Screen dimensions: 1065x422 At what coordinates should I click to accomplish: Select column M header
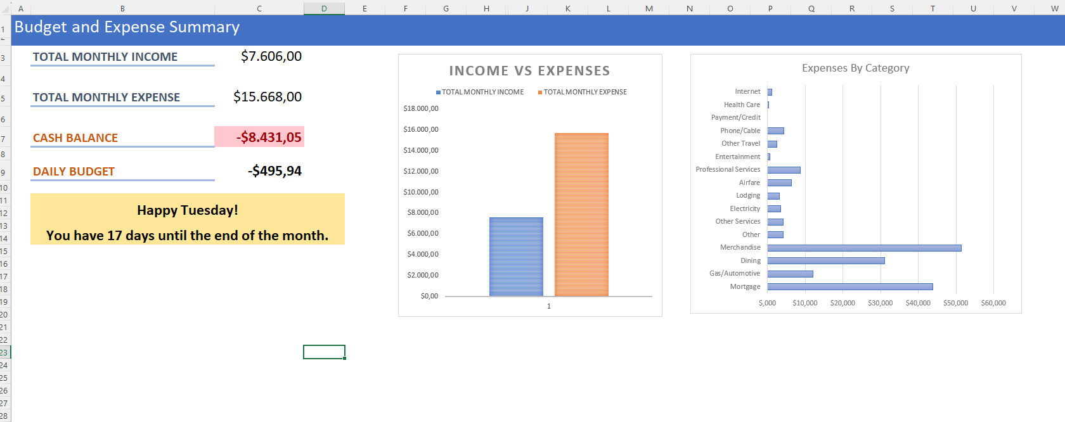coord(649,8)
